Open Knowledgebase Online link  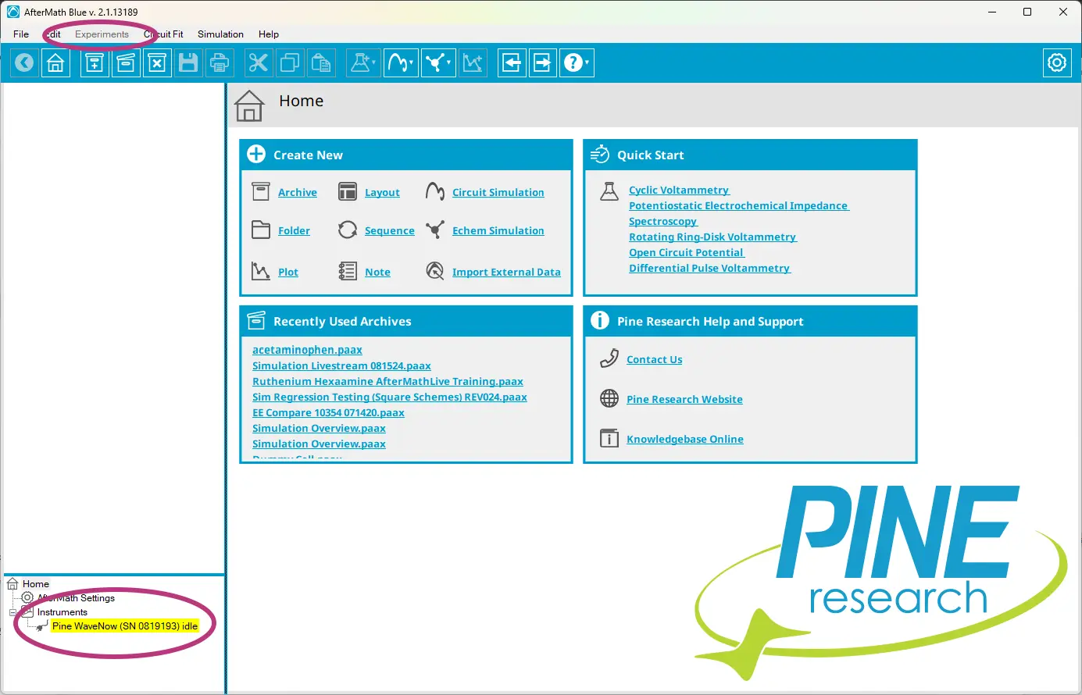[684, 439]
